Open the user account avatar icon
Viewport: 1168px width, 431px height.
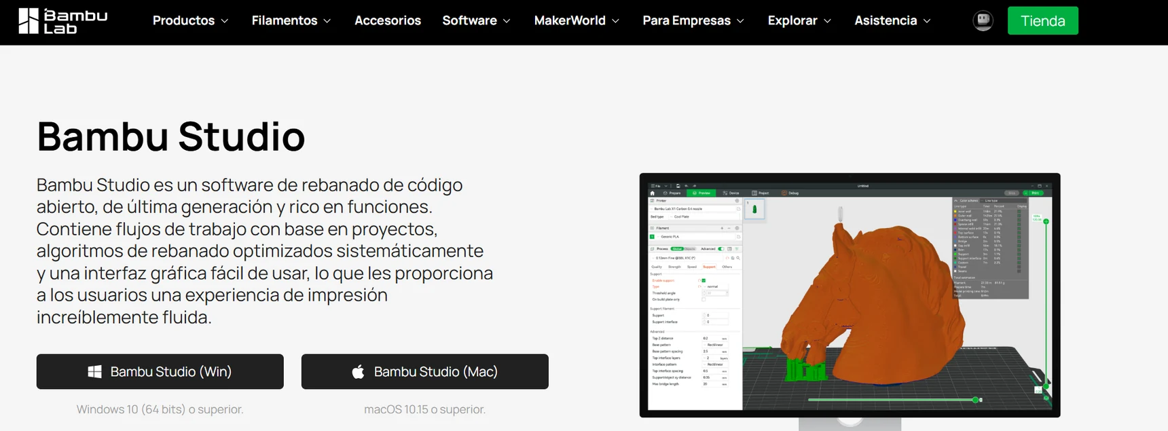pos(983,20)
